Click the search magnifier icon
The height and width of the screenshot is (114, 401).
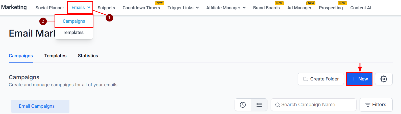[278, 105]
